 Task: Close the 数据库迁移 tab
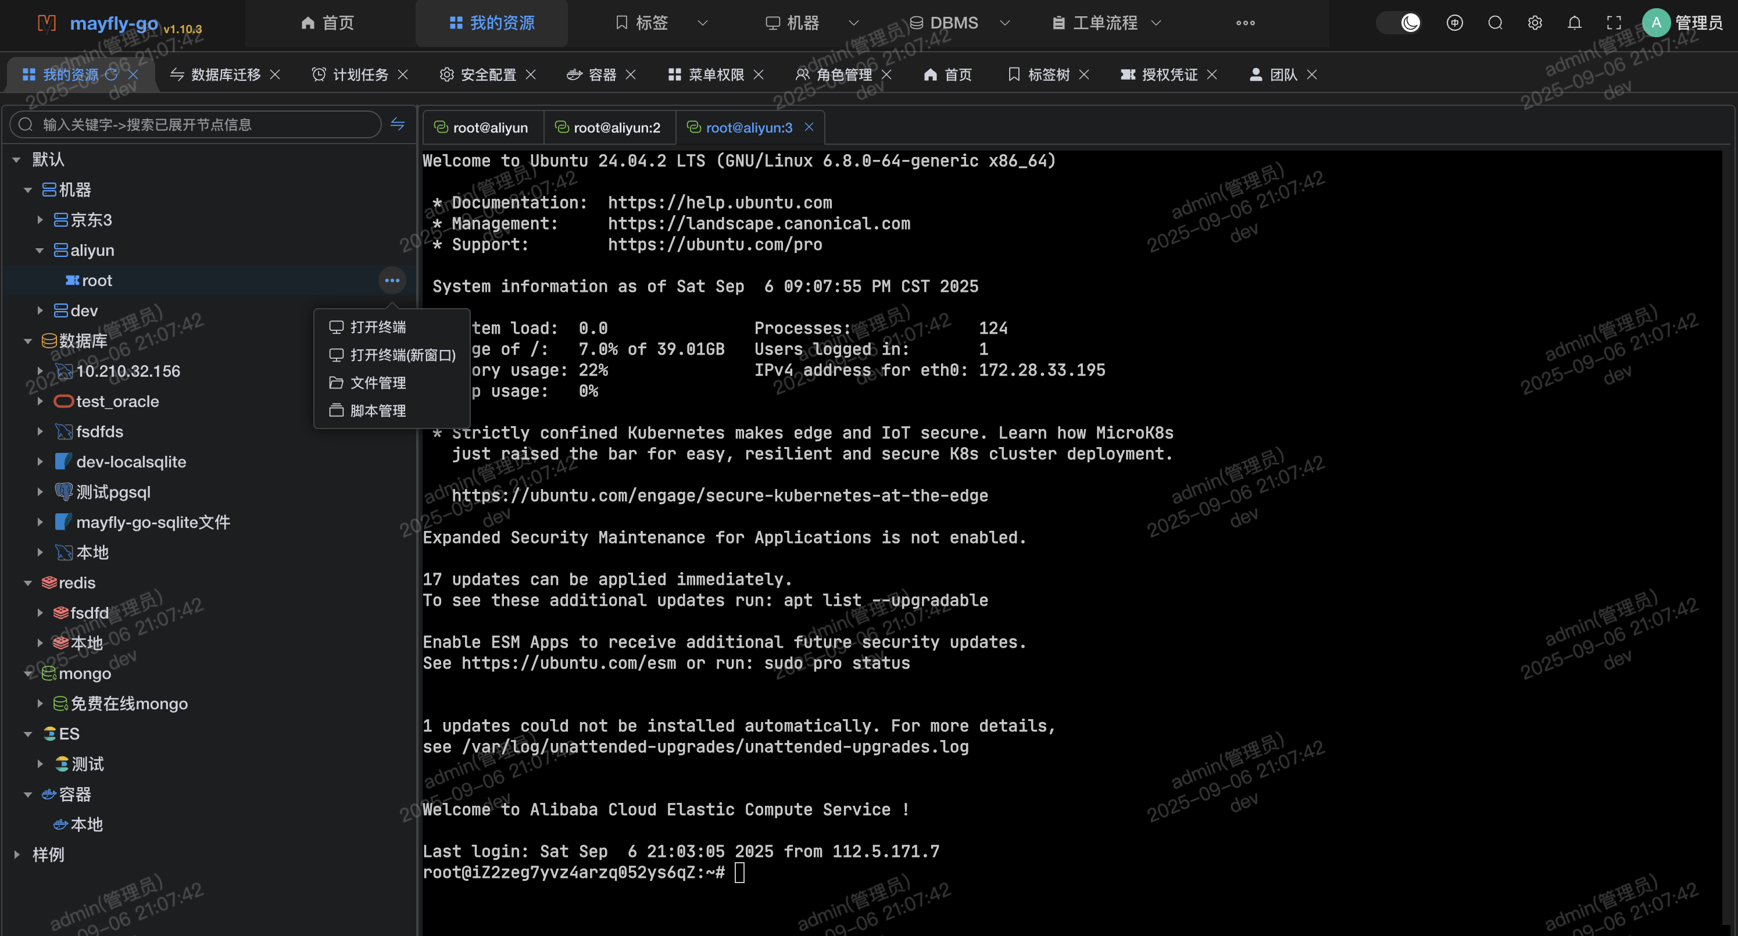pyautogui.click(x=274, y=74)
